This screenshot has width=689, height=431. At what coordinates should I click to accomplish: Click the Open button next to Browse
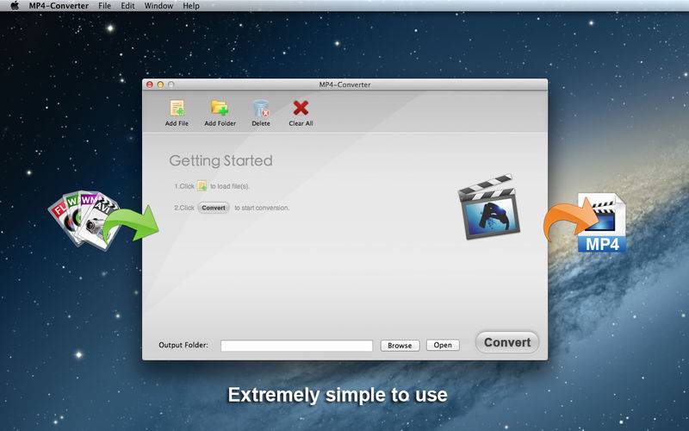click(443, 345)
